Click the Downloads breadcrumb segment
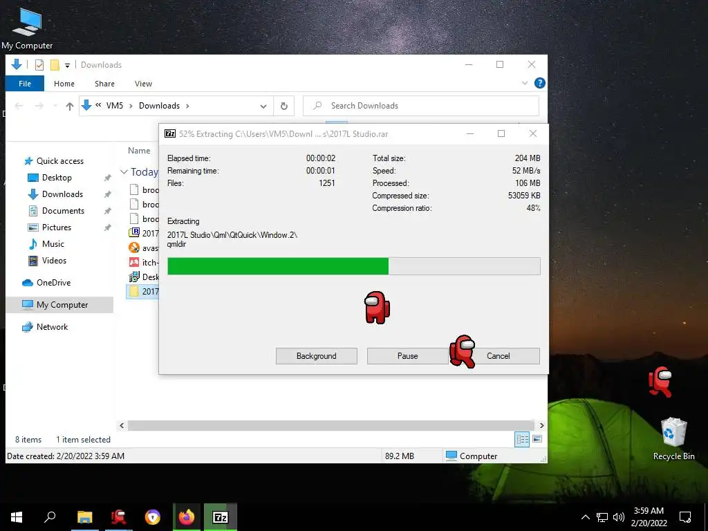 159,106
